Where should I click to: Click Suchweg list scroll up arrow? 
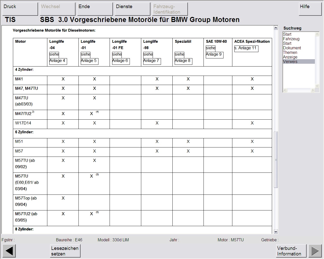tap(317, 34)
